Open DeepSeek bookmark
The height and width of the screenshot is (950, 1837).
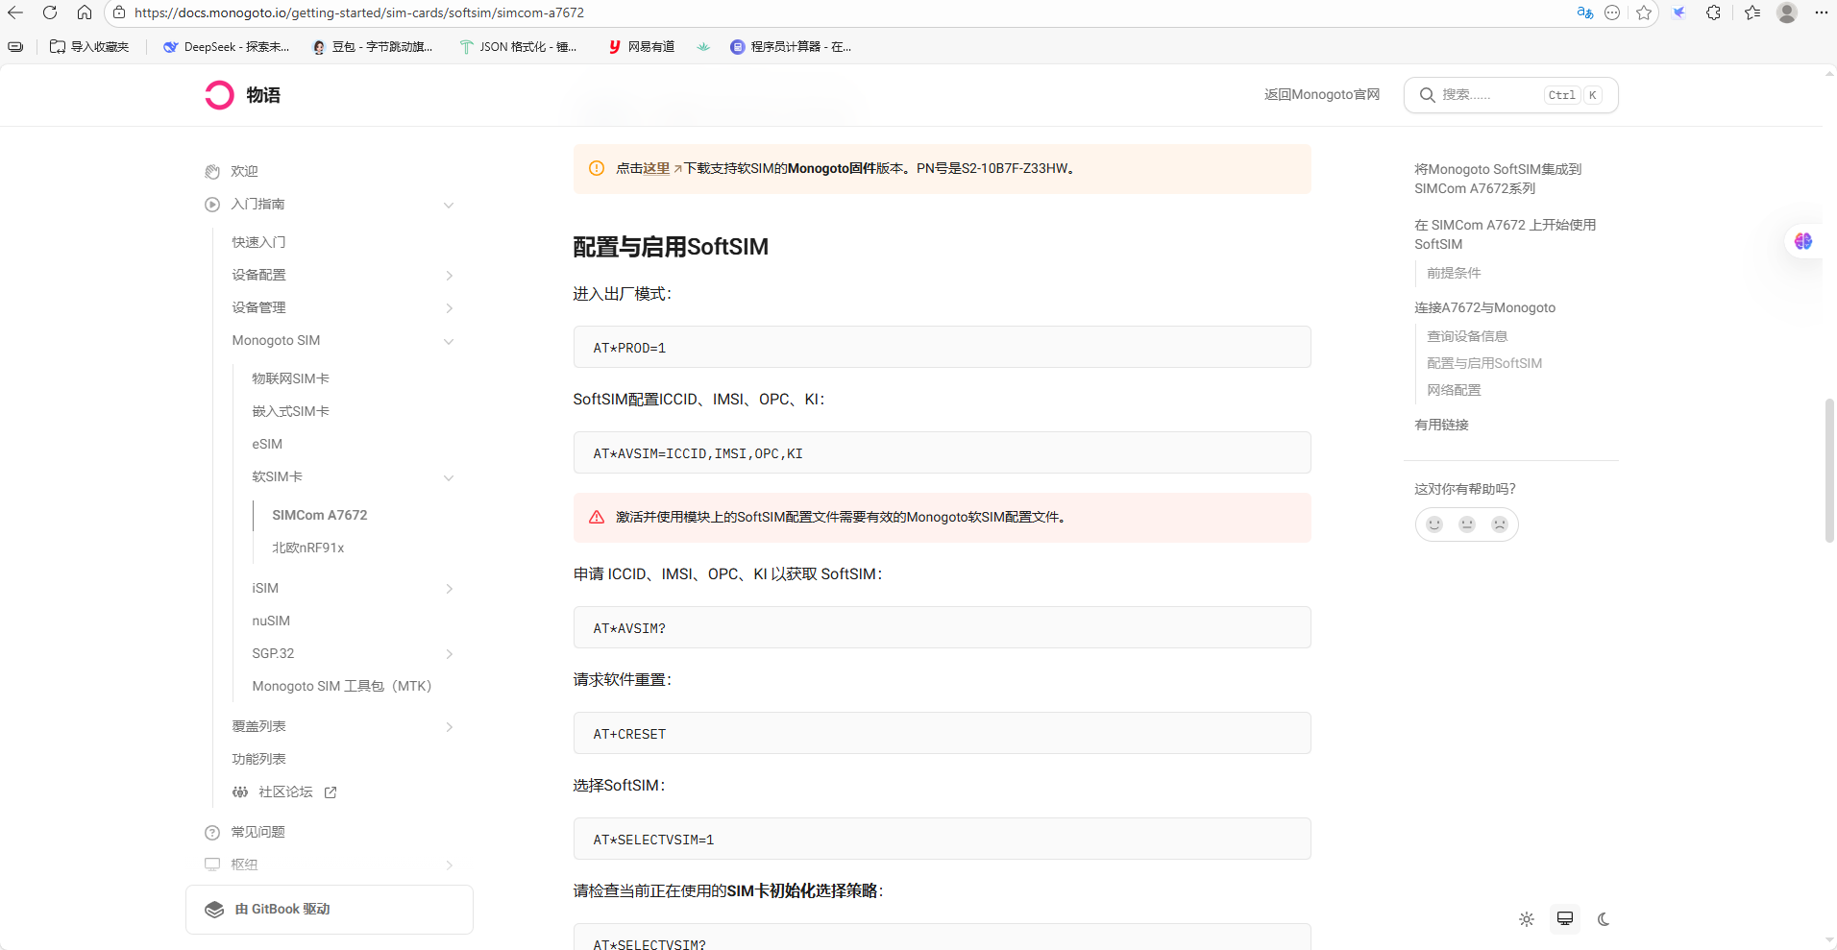click(227, 46)
